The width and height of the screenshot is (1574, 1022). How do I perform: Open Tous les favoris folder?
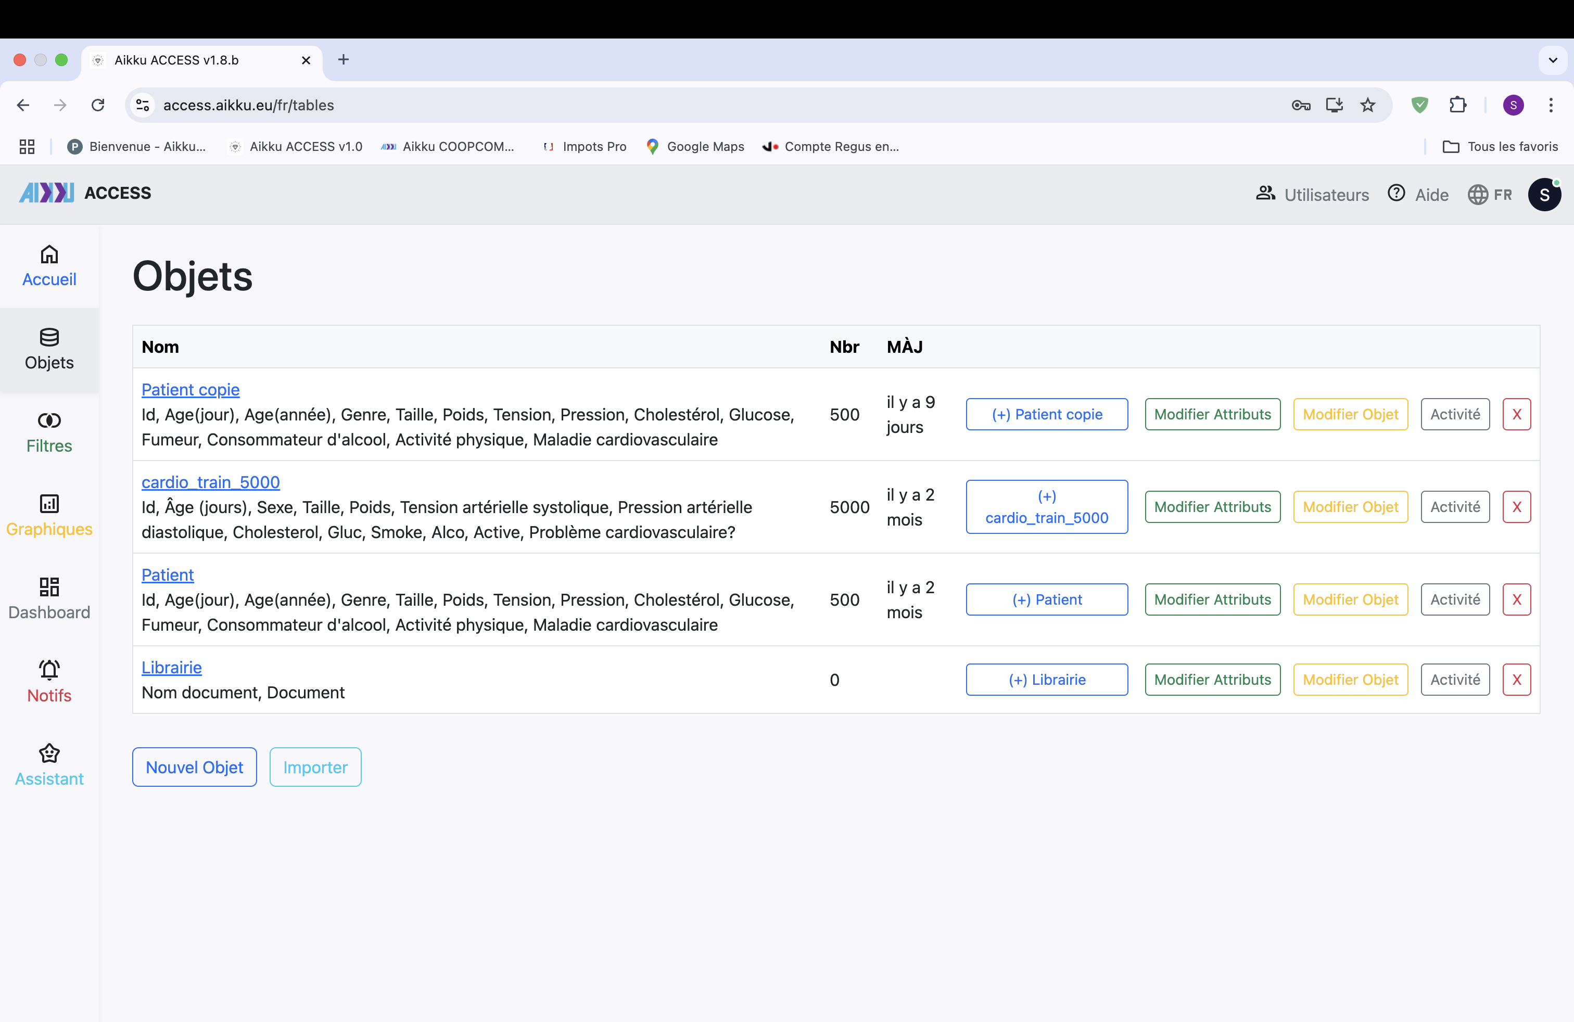coord(1500,147)
